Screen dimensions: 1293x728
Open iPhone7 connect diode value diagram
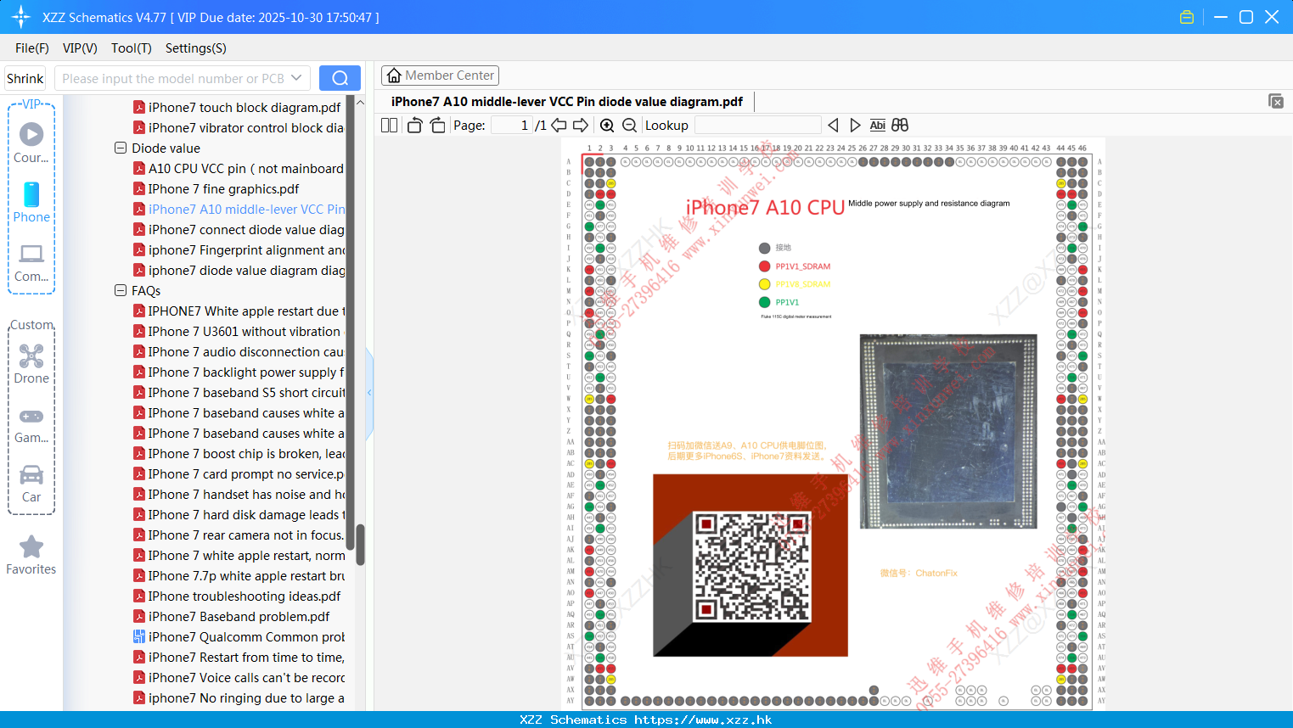(239, 229)
